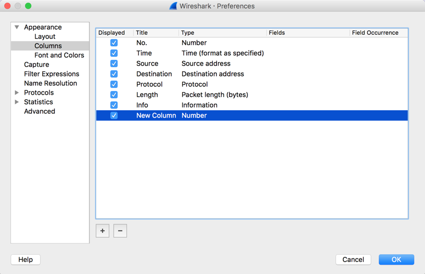Disable Displayed checkbox for Destination row
Viewport: 425px width, 274px height.
[x=114, y=74]
